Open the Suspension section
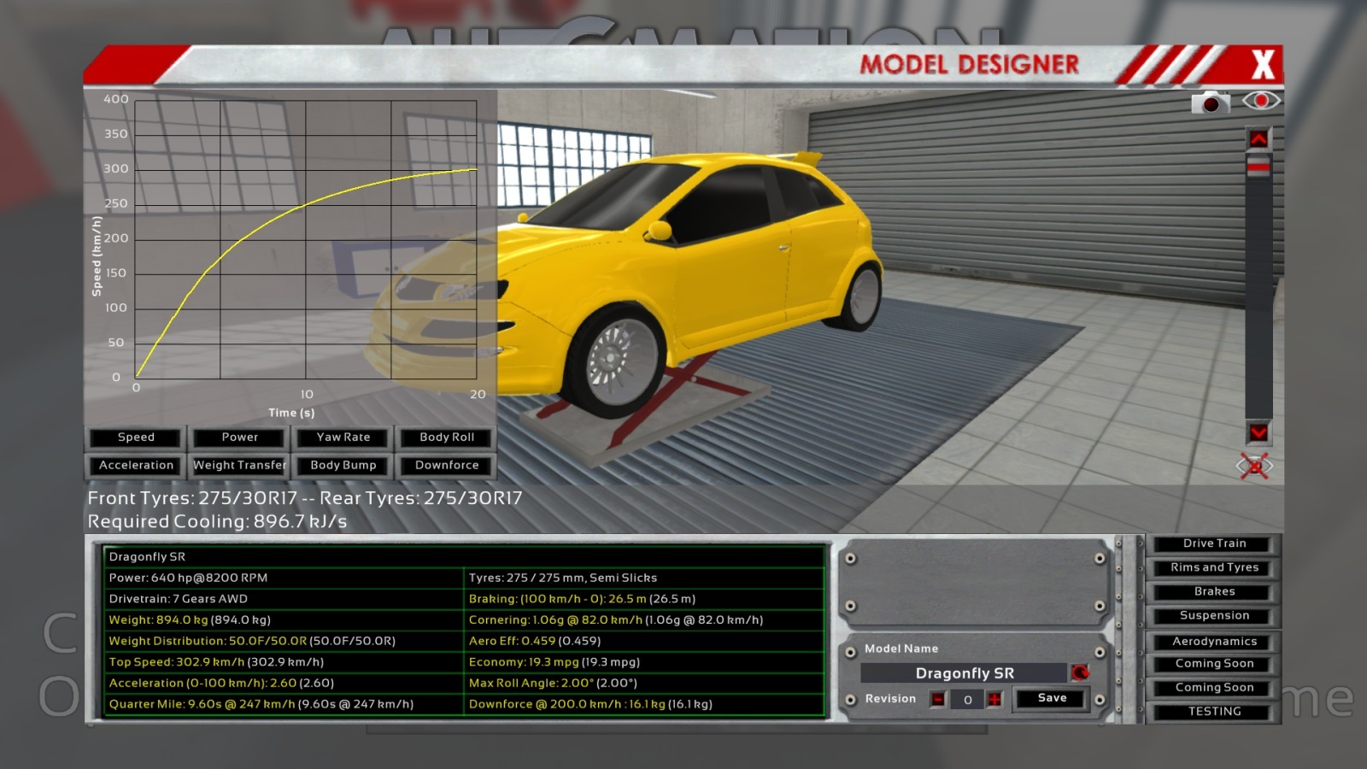 [1214, 615]
